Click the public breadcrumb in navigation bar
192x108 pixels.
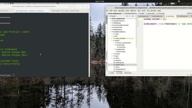point(141,13)
